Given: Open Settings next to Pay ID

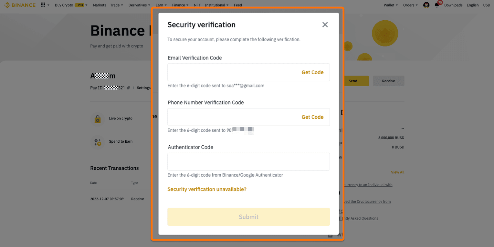Looking at the screenshot, I should [143, 87].
